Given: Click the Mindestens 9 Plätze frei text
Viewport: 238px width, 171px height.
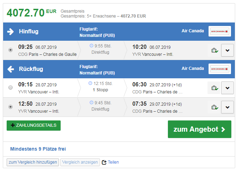Looking at the screenshot, I should (38, 149).
